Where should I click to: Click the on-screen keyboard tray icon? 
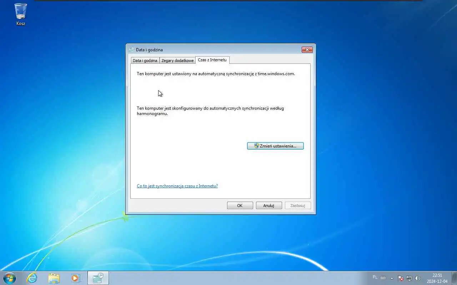tap(383, 278)
